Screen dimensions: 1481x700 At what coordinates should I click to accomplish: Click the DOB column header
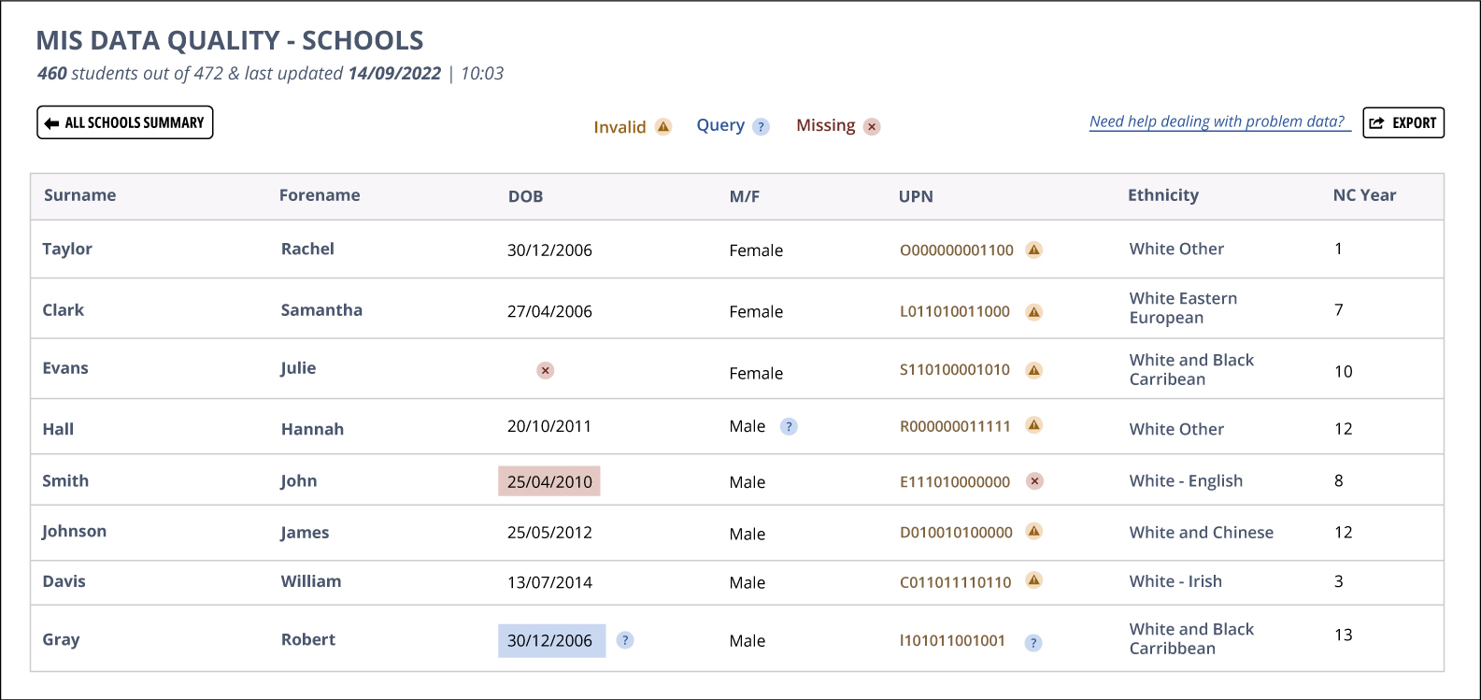[525, 196]
